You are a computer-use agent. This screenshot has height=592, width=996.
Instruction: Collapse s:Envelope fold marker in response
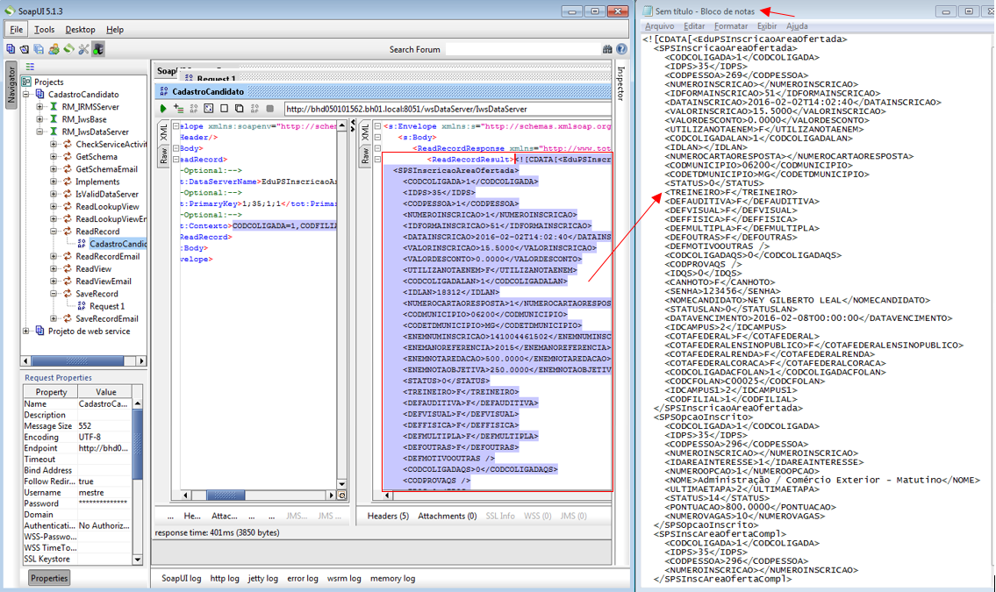click(x=377, y=125)
